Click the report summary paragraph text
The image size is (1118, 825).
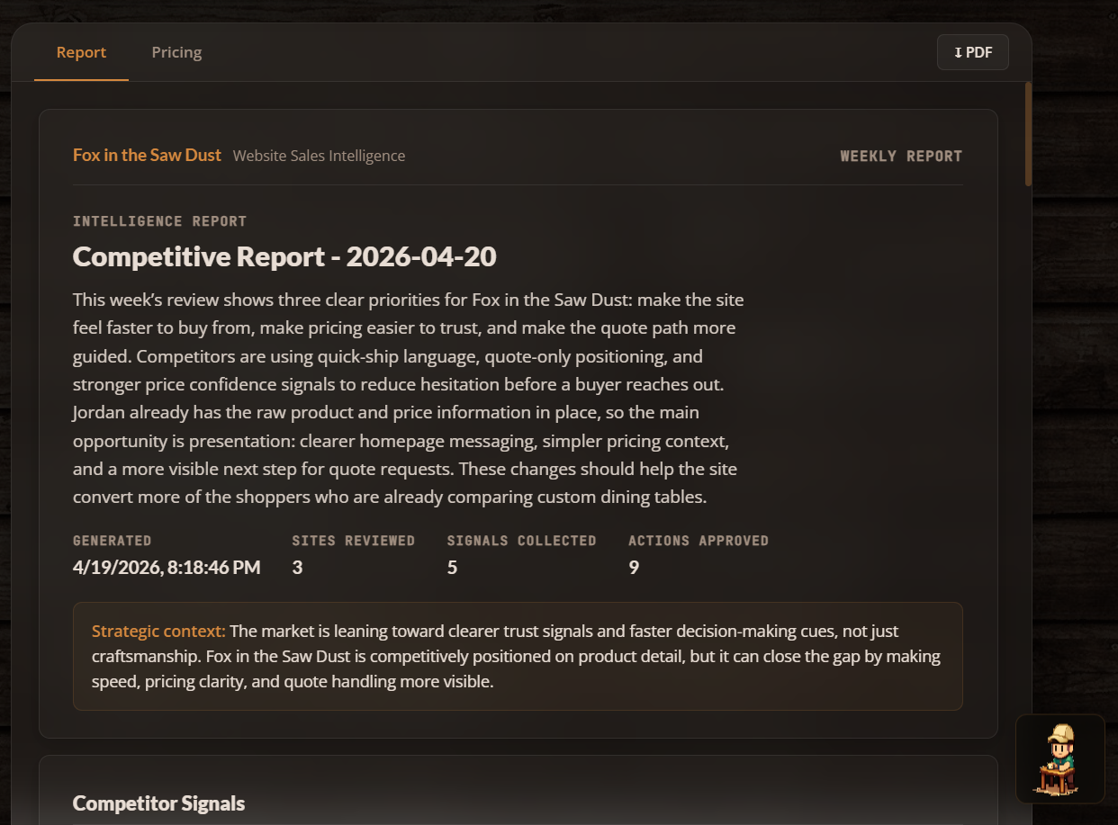coord(410,398)
